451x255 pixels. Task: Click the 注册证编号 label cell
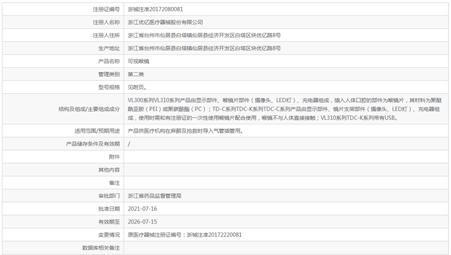[63, 9]
